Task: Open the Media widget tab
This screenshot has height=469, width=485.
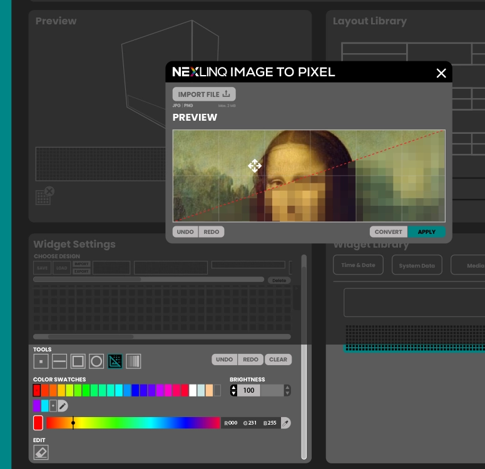Action: 468,265
